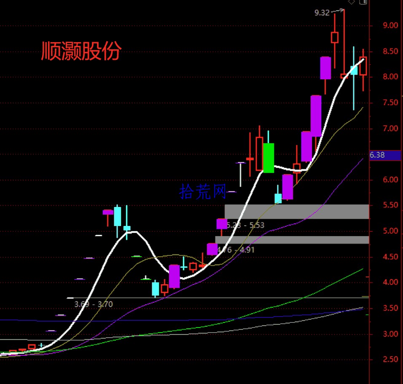Click the square panel icon beside the diamond

pos(363,2)
